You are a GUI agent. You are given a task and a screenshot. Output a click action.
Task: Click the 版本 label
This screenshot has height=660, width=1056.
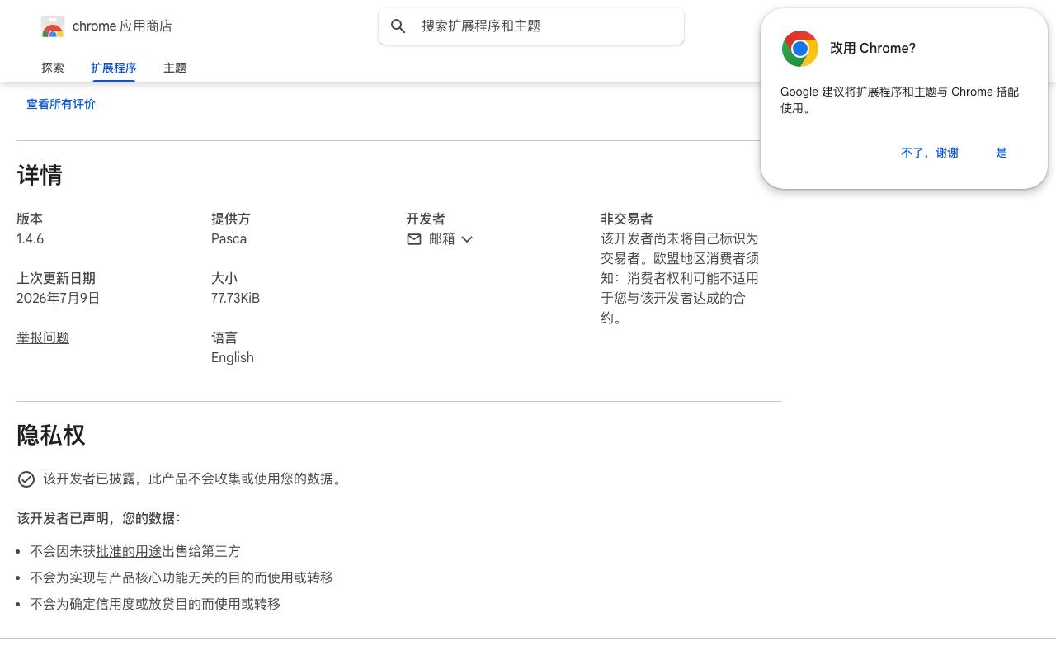point(30,219)
